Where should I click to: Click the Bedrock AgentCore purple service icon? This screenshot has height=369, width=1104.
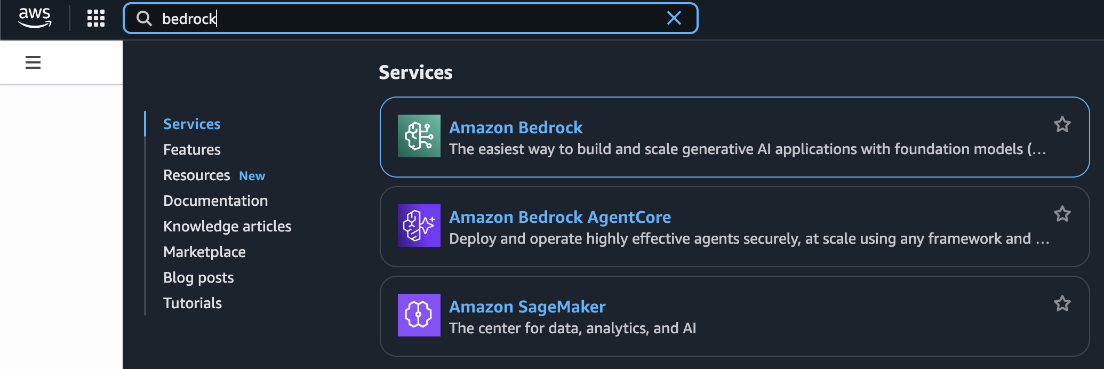[419, 226]
